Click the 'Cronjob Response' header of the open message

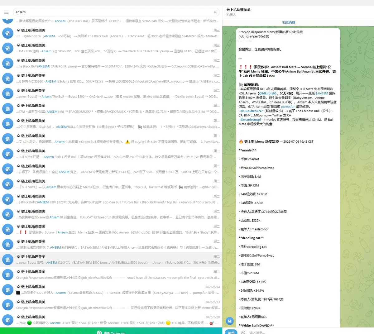coord(271,32)
